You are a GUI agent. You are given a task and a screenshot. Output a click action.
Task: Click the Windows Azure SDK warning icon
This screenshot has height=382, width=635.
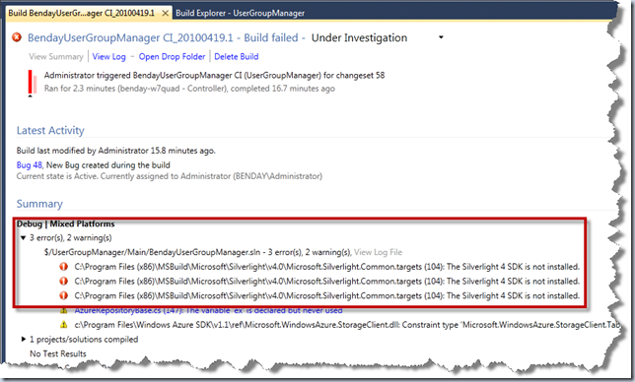[x=63, y=325]
